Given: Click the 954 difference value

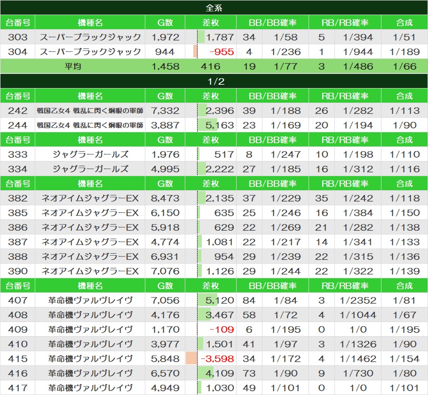Looking at the screenshot, I should pos(224,257).
